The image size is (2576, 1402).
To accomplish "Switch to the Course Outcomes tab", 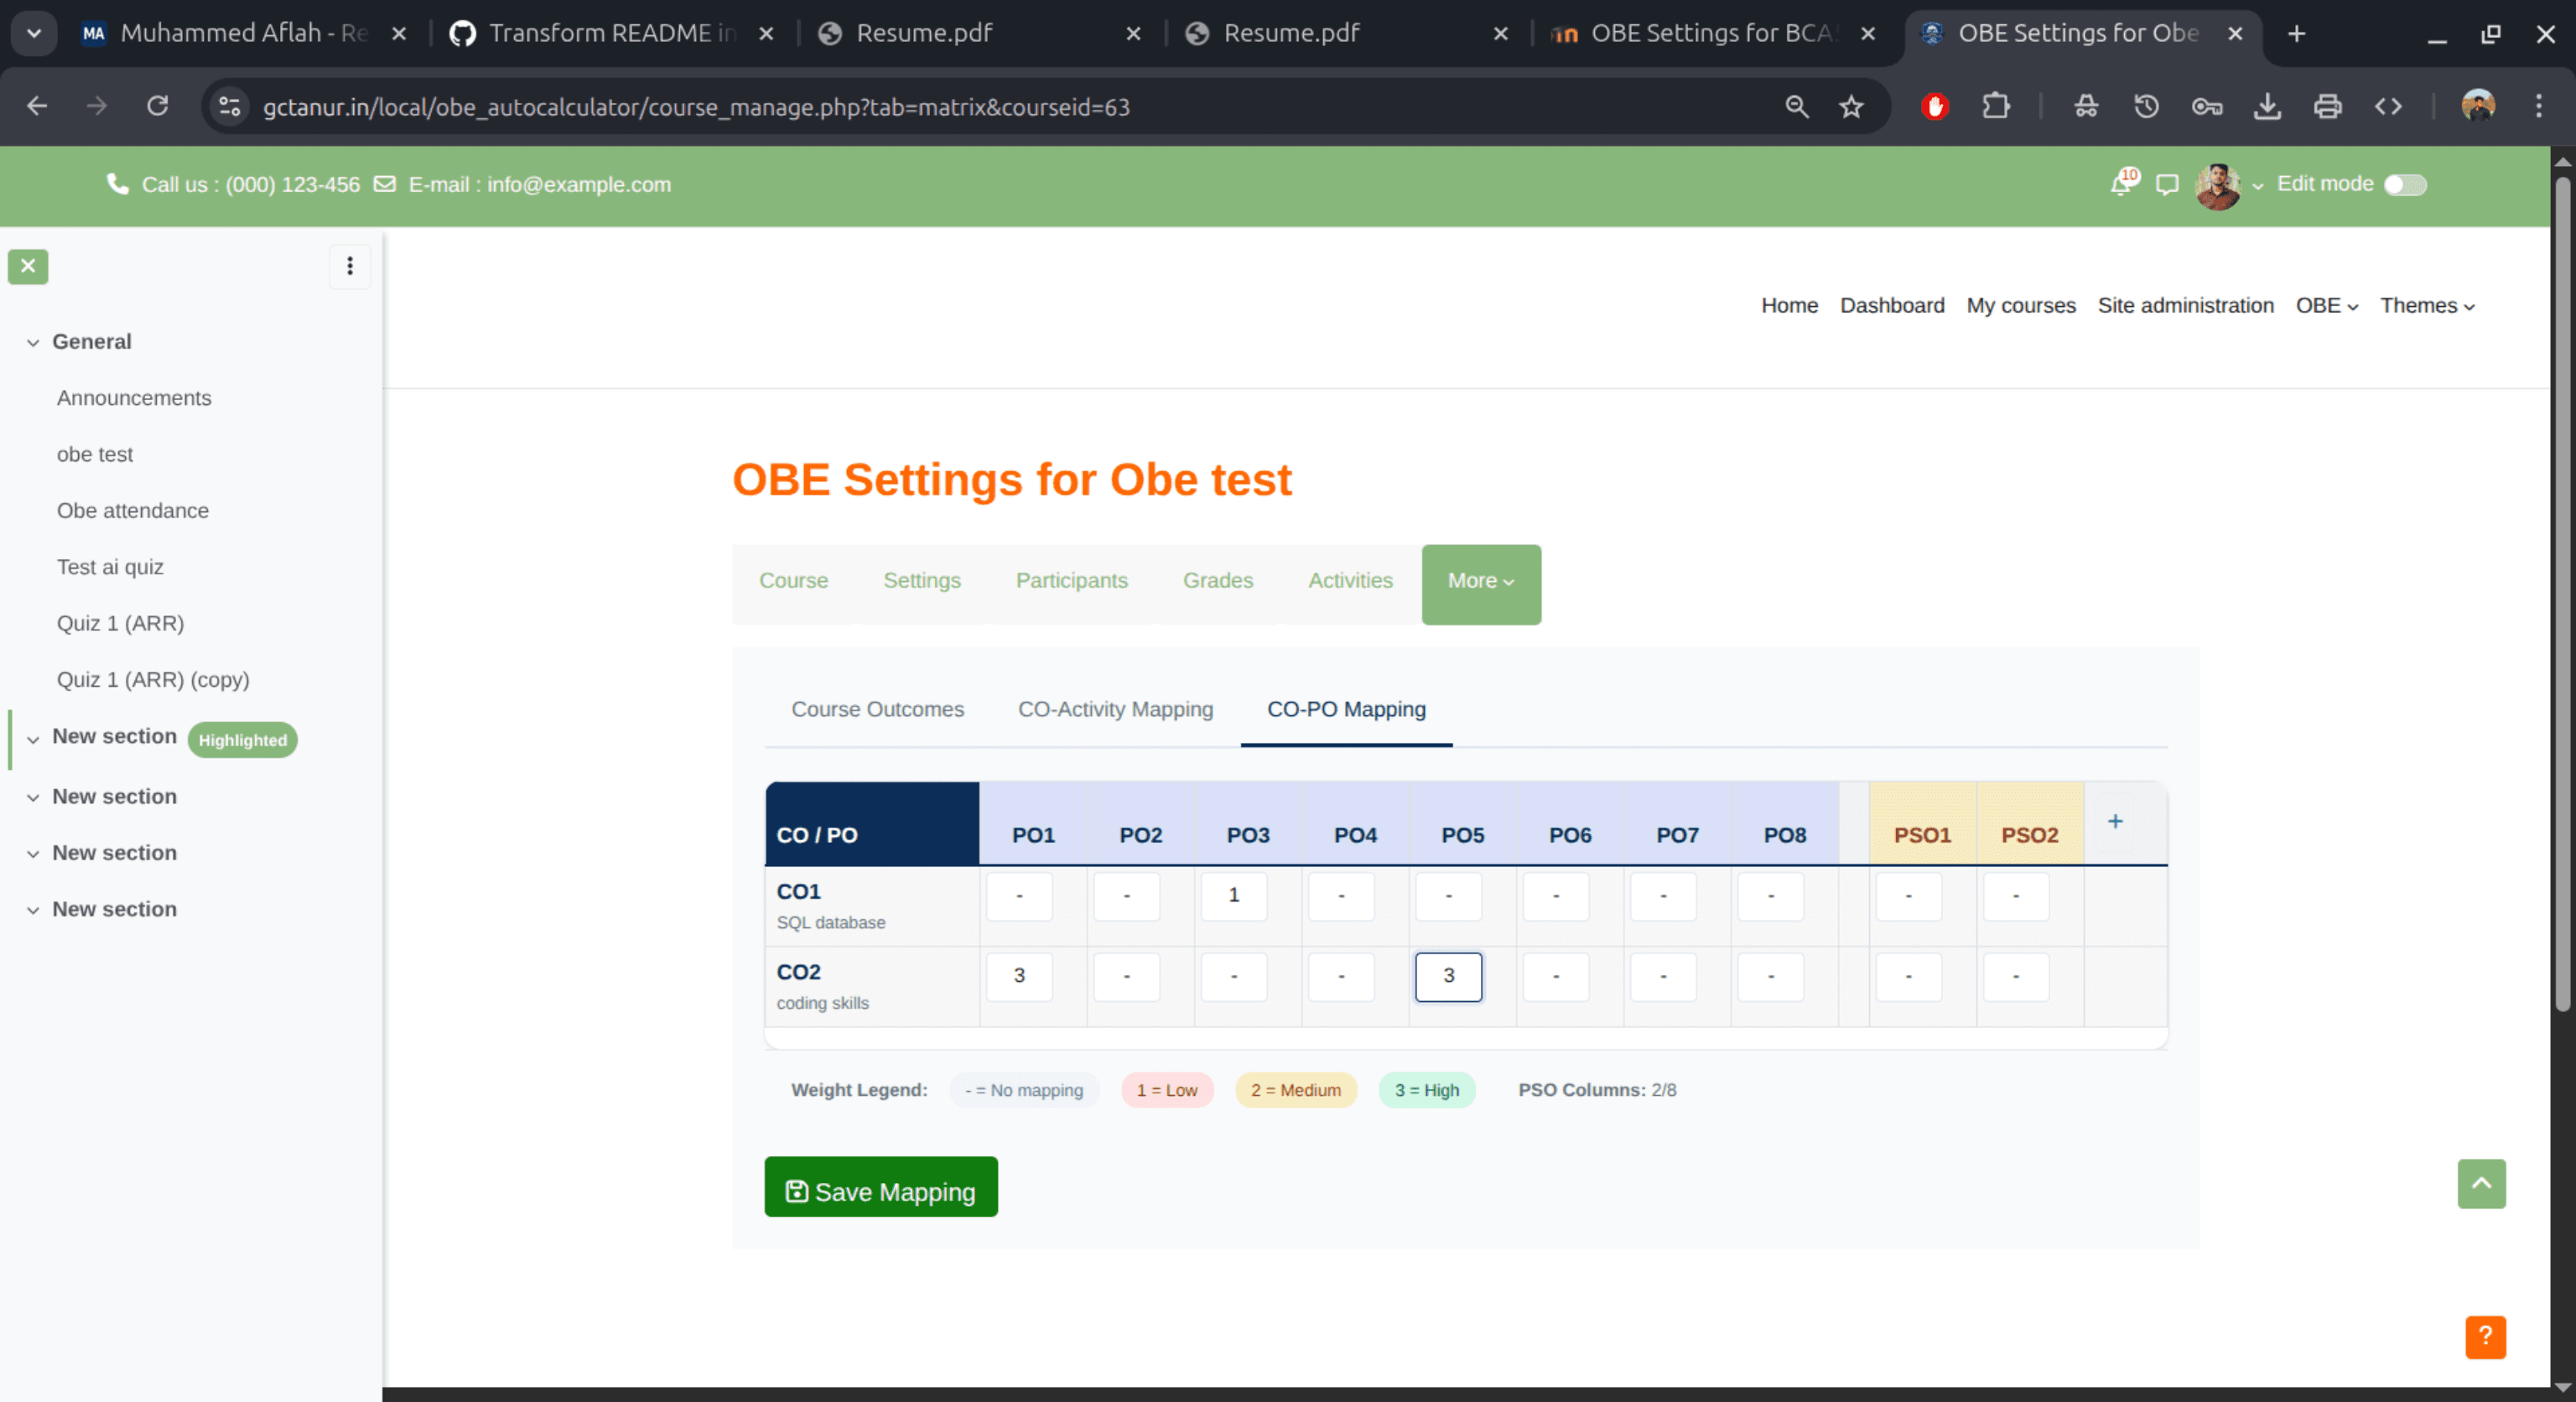I will pos(877,709).
